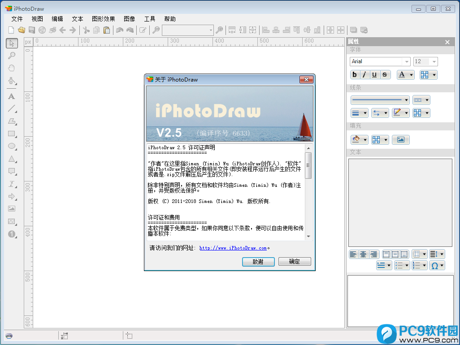Toggle underline text formatting

(374, 75)
